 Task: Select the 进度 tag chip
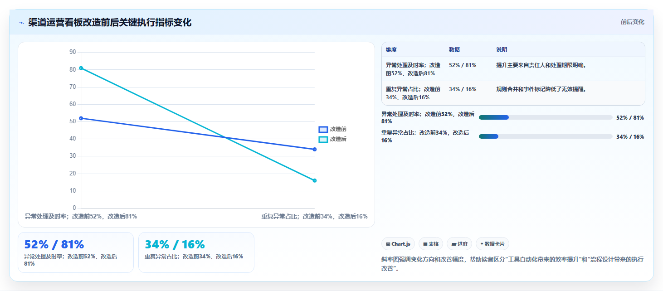click(x=459, y=244)
